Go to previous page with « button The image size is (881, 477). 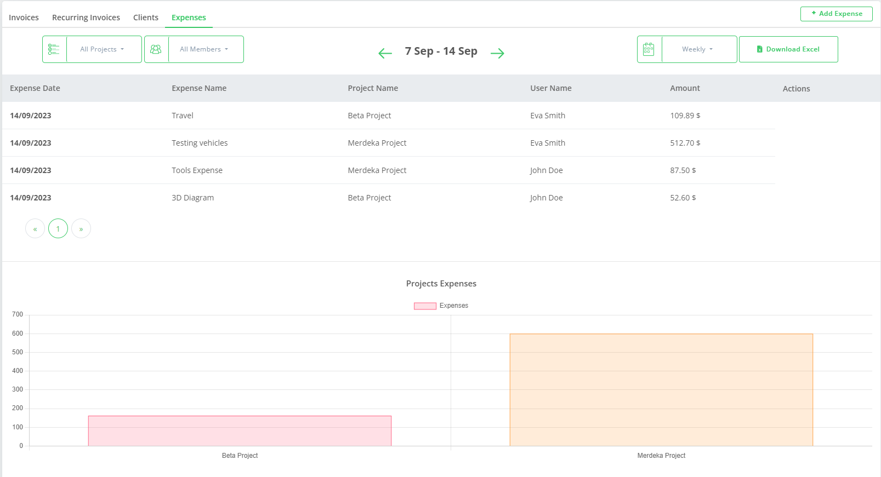35,228
